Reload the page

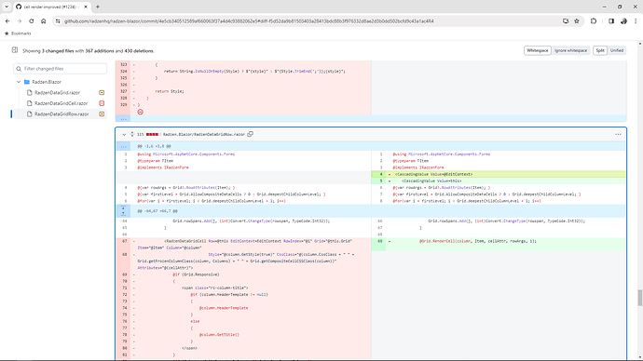(x=31, y=20)
